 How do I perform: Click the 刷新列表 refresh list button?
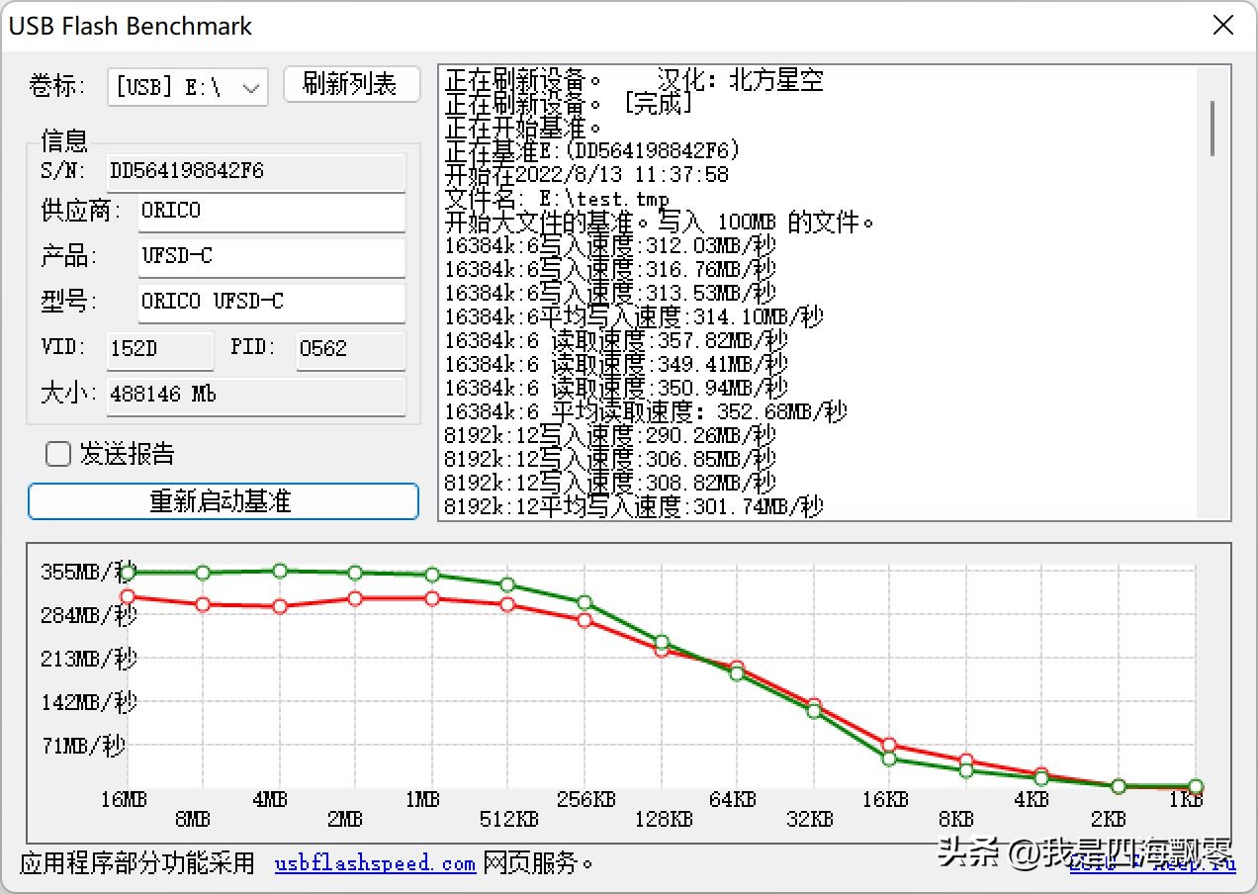351,84
